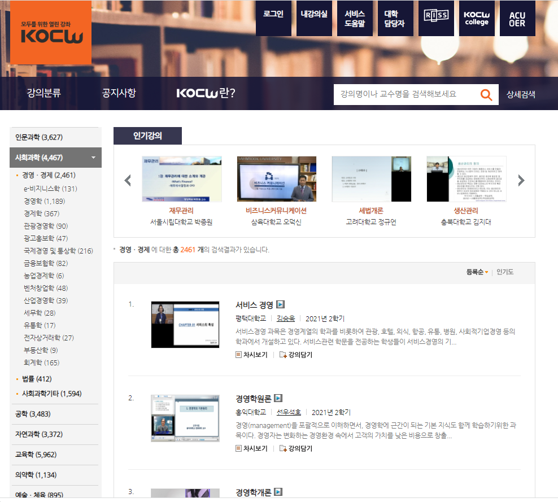Screen dimensions: 558x502
Task: Select 세무학 (28) in sidebar
Action: tap(40, 313)
